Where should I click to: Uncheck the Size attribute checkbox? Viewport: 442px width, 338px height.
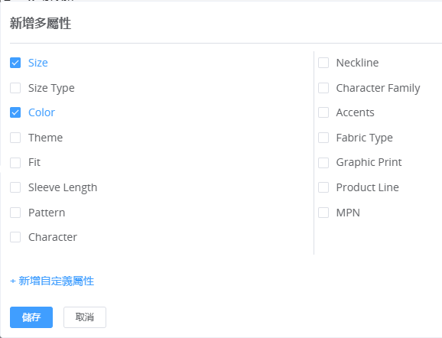(x=15, y=63)
